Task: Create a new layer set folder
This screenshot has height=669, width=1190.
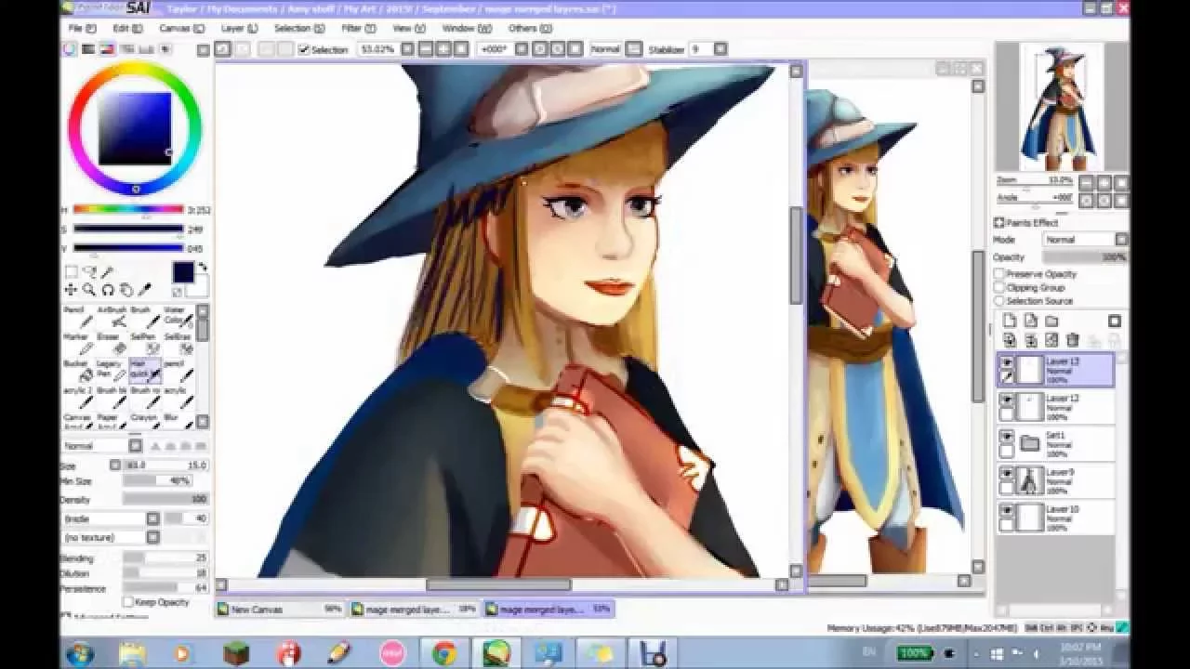Action: click(x=1051, y=321)
